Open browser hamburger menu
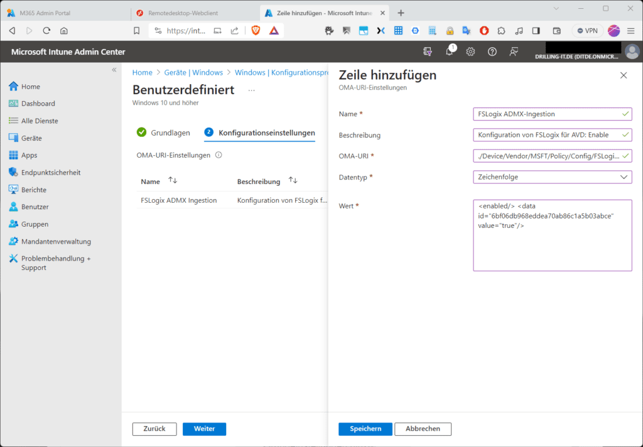Viewport: 643px width, 447px height. 630,31
